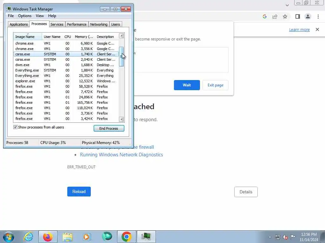Click the Show Desktop button in the taskbar

pyautogui.click(x=323, y=237)
